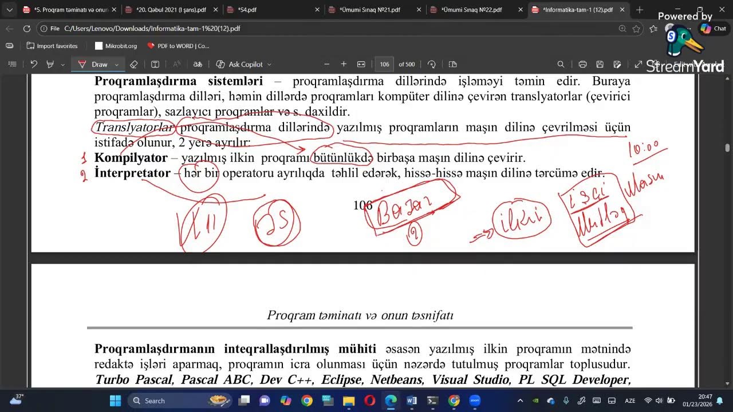This screenshot has height=412, width=733.
Task: Expand the Ask Copilot dropdown arrow
Action: 269,65
